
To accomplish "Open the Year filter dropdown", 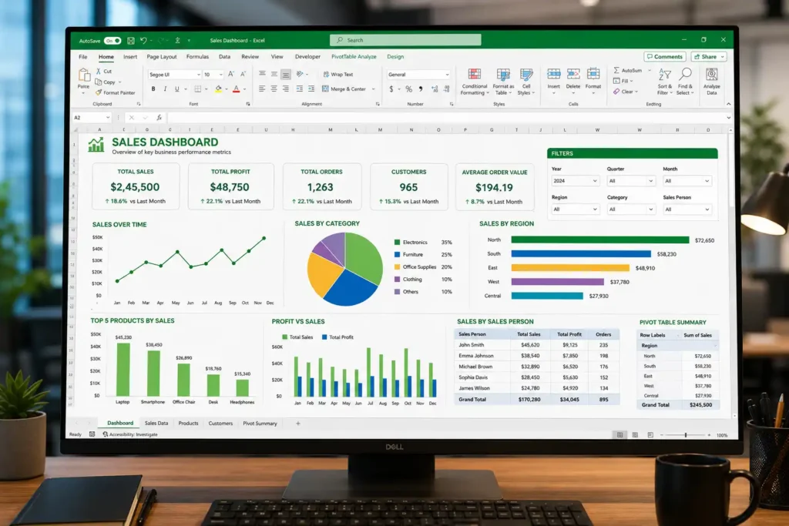I will click(x=575, y=180).
